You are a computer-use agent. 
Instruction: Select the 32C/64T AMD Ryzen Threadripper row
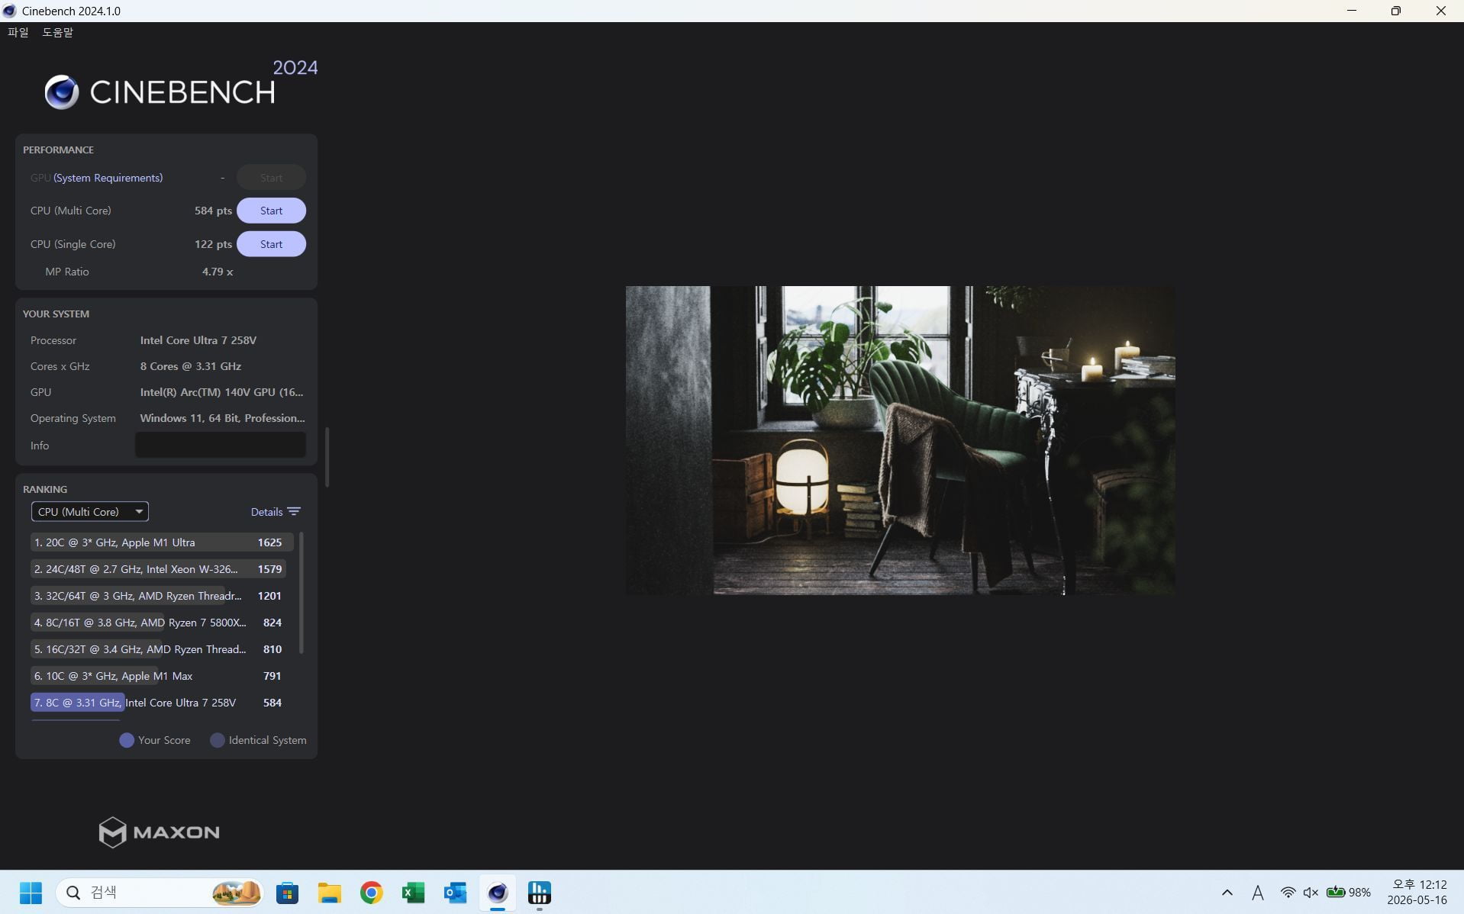coord(158,596)
